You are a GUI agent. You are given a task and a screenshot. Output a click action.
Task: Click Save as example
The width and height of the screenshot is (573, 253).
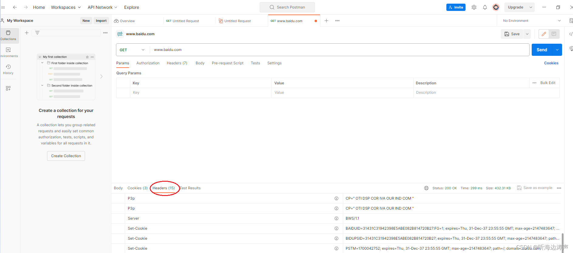(x=535, y=188)
